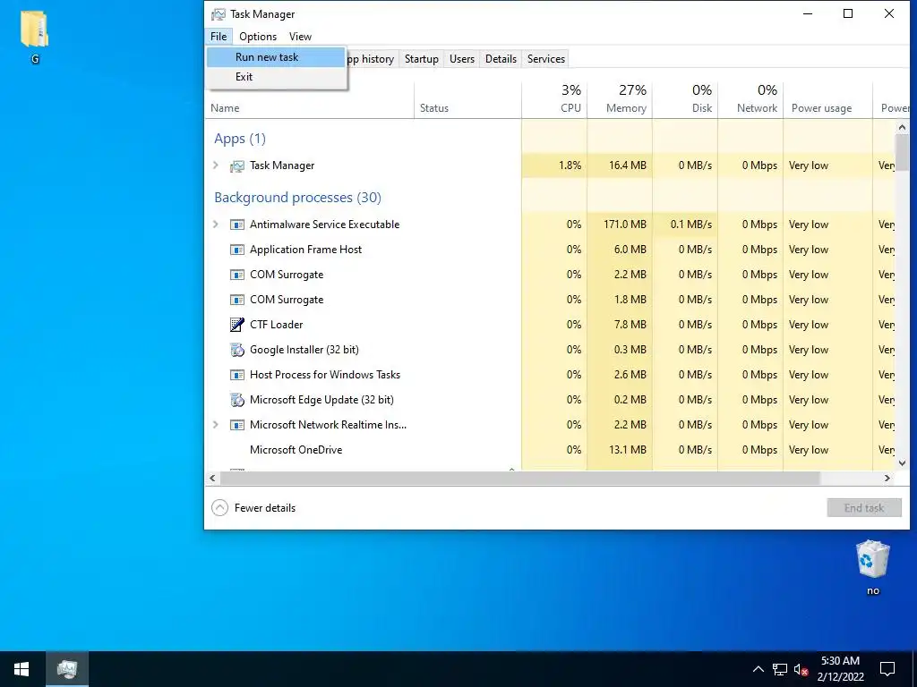Switch to the Services tab
Screen dimensions: 917x687
tap(546, 59)
